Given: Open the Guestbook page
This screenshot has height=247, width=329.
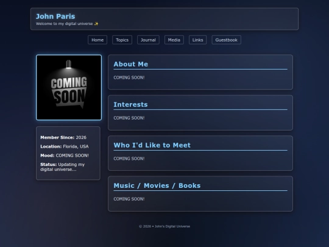Looking at the screenshot, I should point(226,40).
